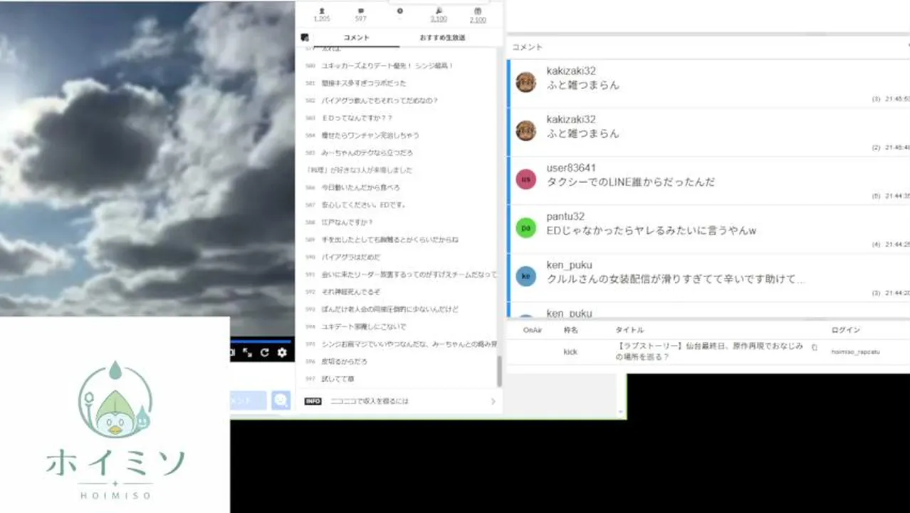Select comment 痩せたらワンチャン完治しちゃう
The width and height of the screenshot is (910, 513).
pyautogui.click(x=370, y=135)
